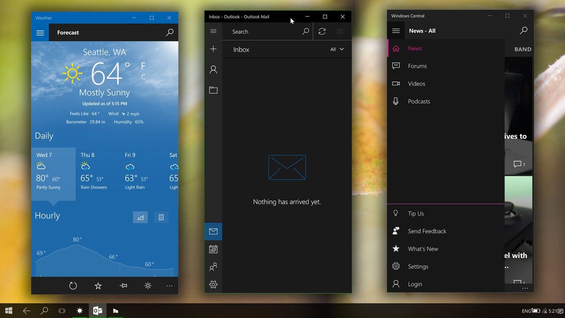The image size is (565, 318).
Task: Close the Windows Central window
Action: pyautogui.click(x=525, y=16)
